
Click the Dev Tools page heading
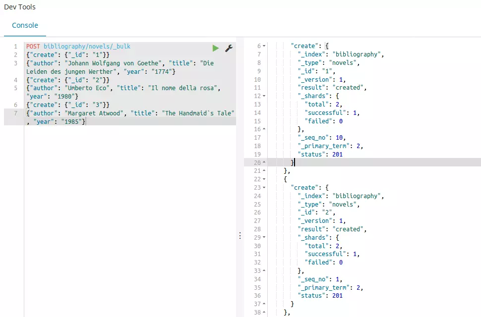point(20,7)
